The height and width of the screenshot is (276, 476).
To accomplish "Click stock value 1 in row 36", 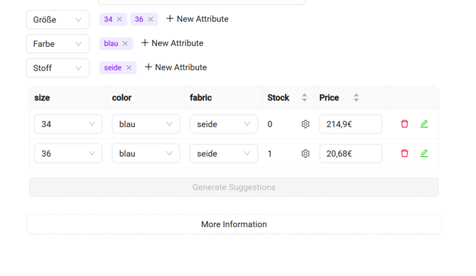I will tap(269, 154).
